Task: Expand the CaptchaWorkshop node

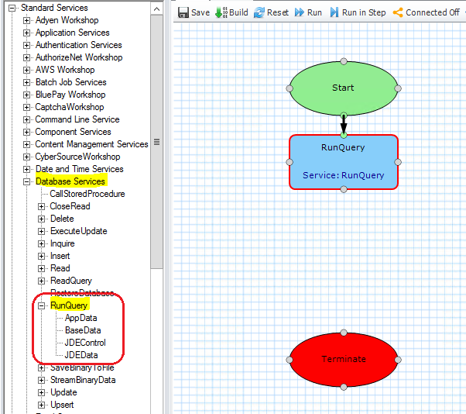Action: point(27,108)
